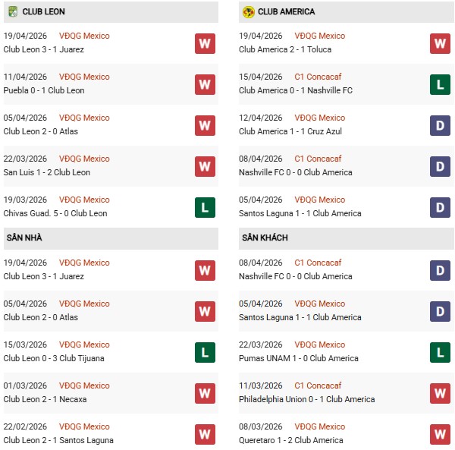The image size is (455, 450).
Task: Open VĐQG Mexico link for Puebla match
Action: 84,77
